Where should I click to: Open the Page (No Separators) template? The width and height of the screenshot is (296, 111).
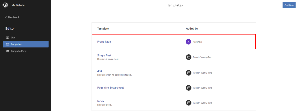point(111,88)
